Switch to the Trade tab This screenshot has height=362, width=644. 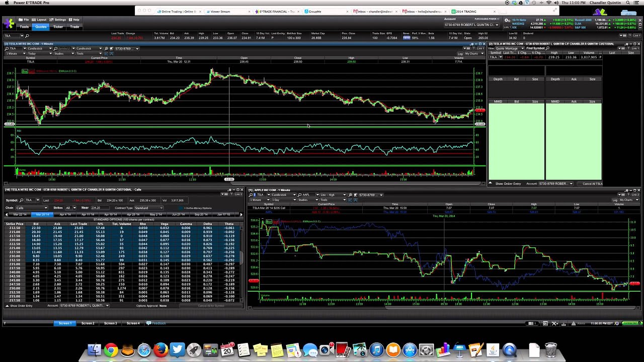click(x=74, y=27)
